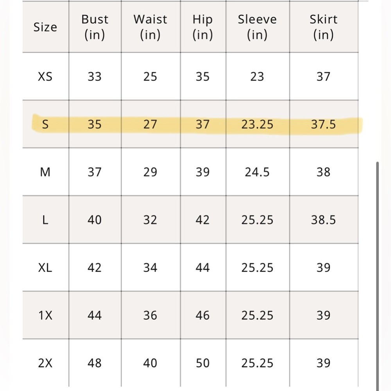Click the 38.5 skirt value for L
The width and height of the screenshot is (391, 391).
(x=323, y=220)
